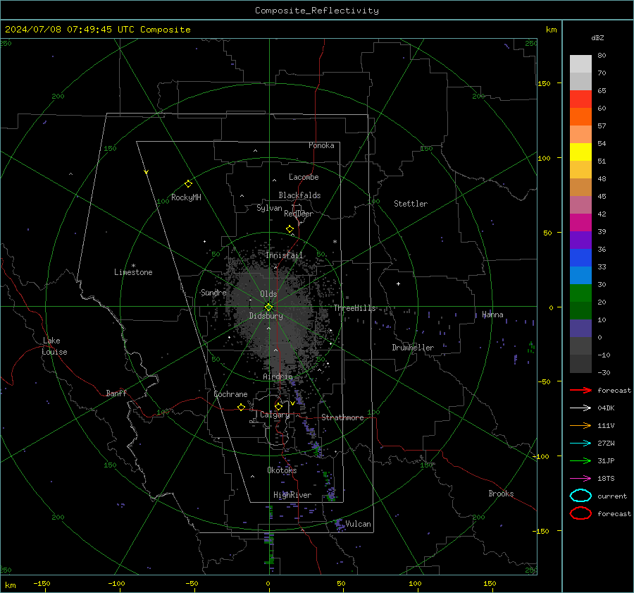Click the blue 36-33 dBZ color swatch
This screenshot has width=634, height=593.
[580, 258]
